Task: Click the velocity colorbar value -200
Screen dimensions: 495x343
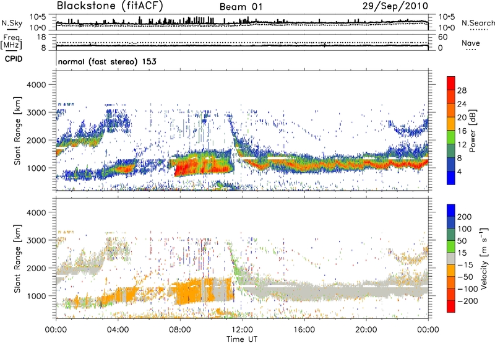Action: coord(467,301)
